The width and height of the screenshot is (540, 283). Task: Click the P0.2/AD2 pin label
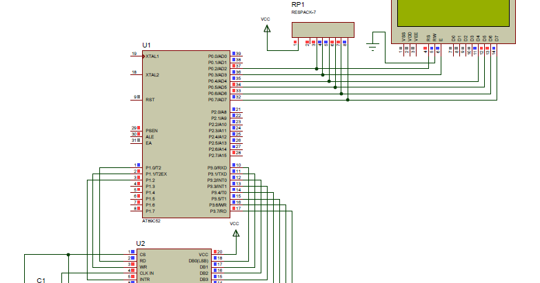217,69
